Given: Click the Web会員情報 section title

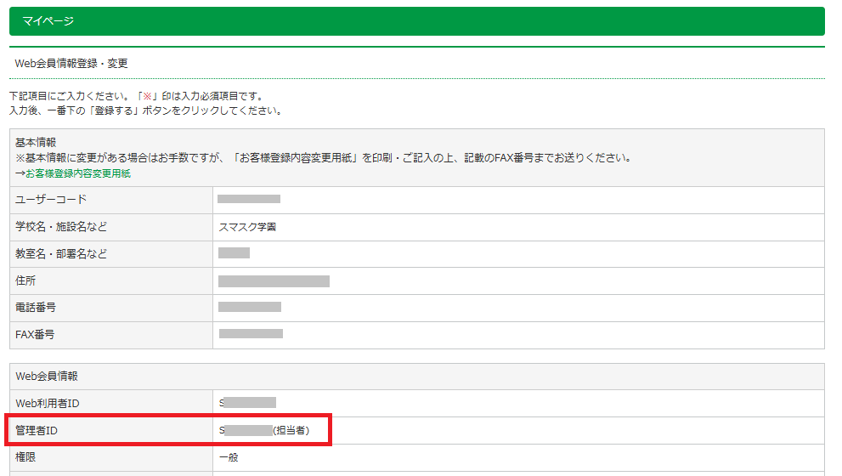Looking at the screenshot, I should (x=47, y=376).
